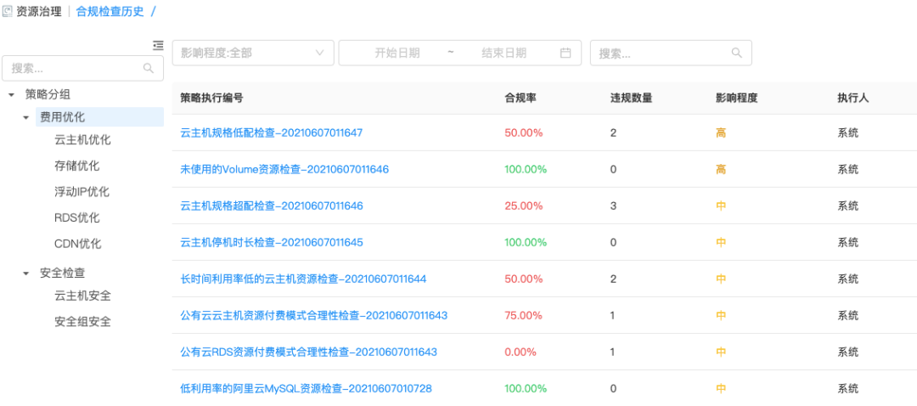Open 低利用率的阿里云MySQL资源检查-20210607010728 record
The height and width of the screenshot is (406, 917).
click(306, 388)
